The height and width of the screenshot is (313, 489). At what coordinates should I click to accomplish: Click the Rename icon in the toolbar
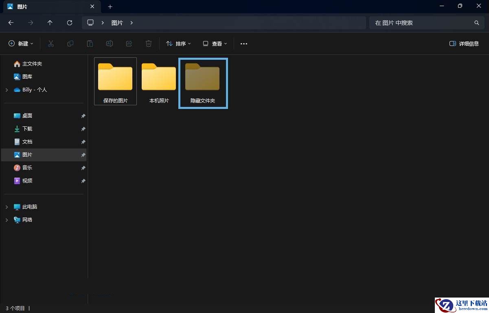click(x=110, y=43)
